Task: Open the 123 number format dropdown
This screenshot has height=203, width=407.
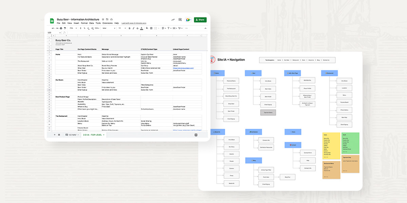Action: [x=97, y=28]
